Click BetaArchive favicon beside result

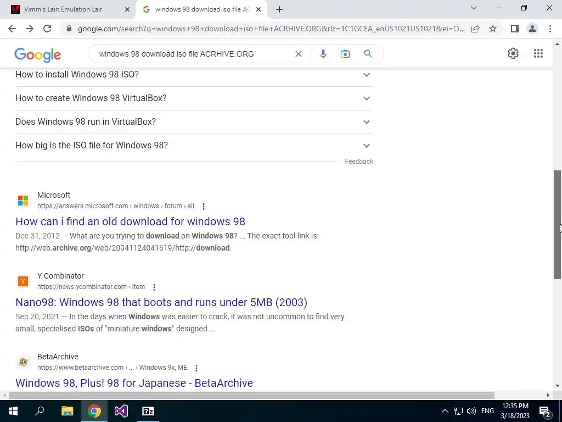coord(23,362)
